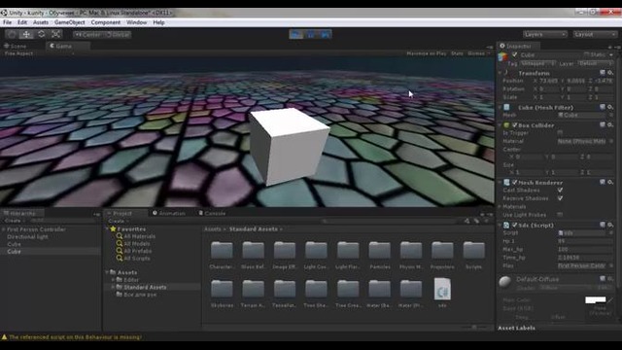Toggle the Static checkbox
Viewport: 622px width, 350px height.
click(586, 54)
